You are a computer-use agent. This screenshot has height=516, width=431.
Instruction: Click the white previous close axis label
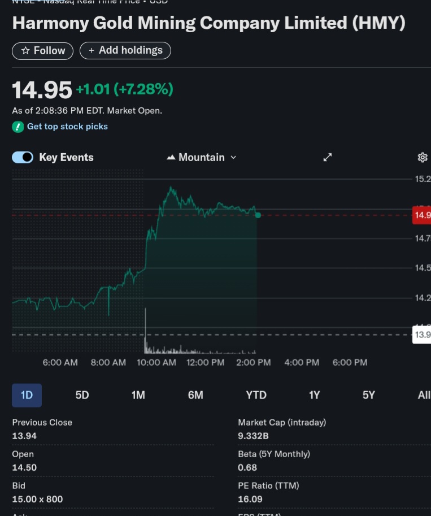[x=421, y=335]
